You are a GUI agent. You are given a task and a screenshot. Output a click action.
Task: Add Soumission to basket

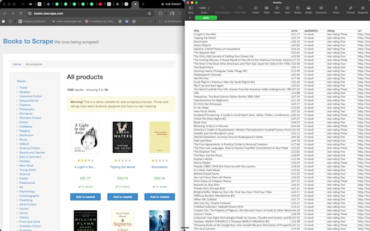click(x=159, y=197)
